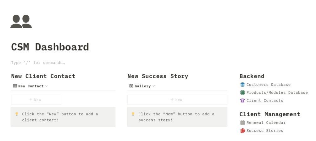Image resolution: width=316 pixels, height=141 pixels.
Task: Click the "Type '/' for commands" placeholder
Action: pos(38,63)
